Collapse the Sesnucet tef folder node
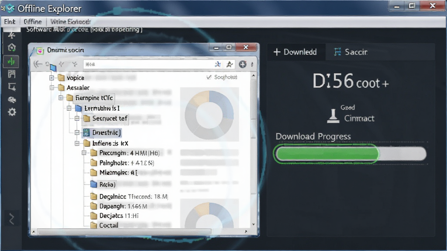Screen dimensions: 447x251 tap(77, 119)
